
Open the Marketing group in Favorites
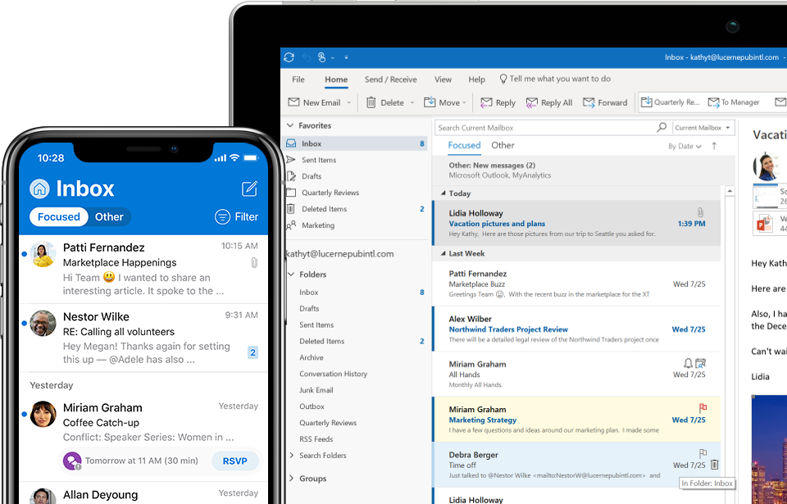point(355,225)
